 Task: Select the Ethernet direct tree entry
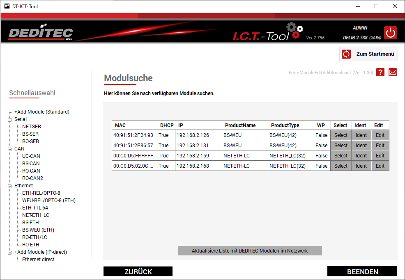(38, 260)
